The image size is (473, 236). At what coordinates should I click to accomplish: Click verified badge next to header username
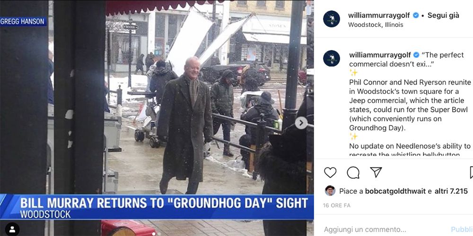point(416,16)
